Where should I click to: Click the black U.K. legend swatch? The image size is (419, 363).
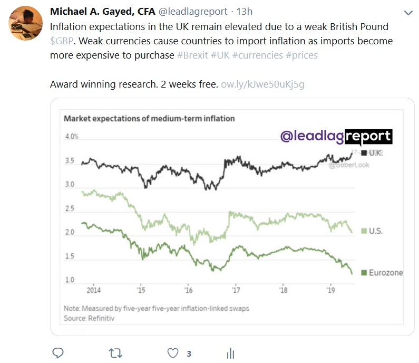point(363,153)
